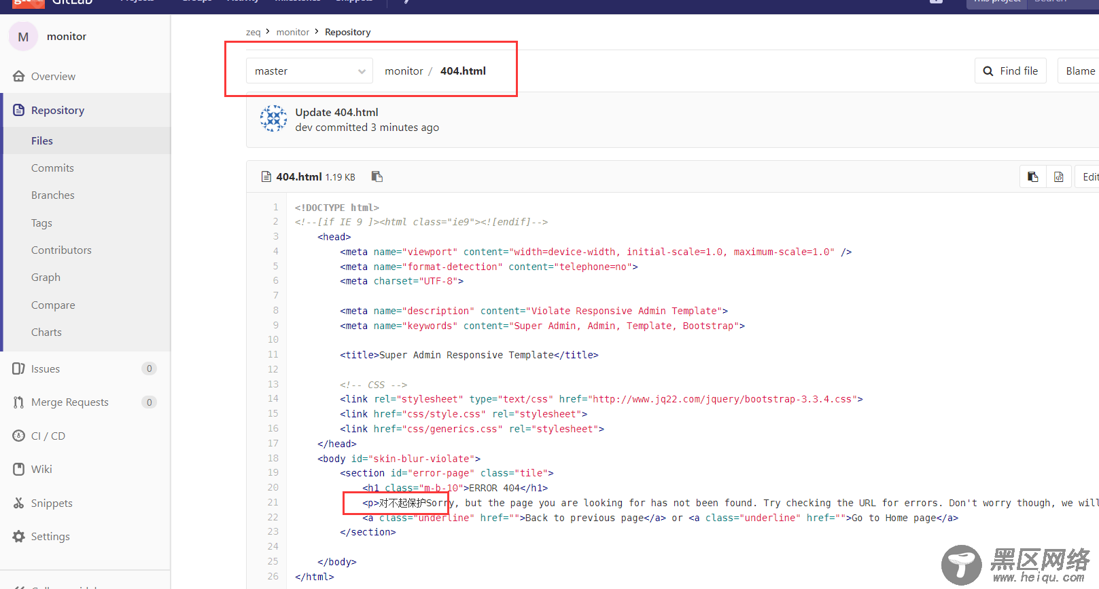The width and height of the screenshot is (1099, 589).
Task: Click the '<!-- CSS -->' comment line
Action: (x=374, y=385)
